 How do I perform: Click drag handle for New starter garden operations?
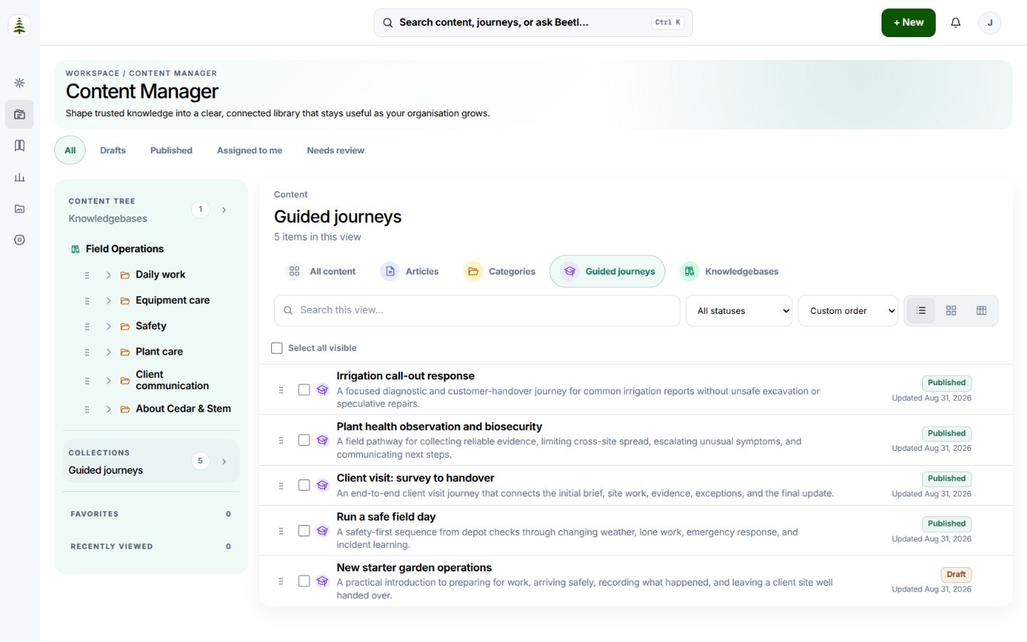click(281, 581)
